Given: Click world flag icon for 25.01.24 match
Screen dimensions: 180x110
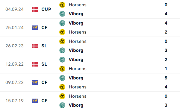Looking at the screenshot, I should [35, 28].
